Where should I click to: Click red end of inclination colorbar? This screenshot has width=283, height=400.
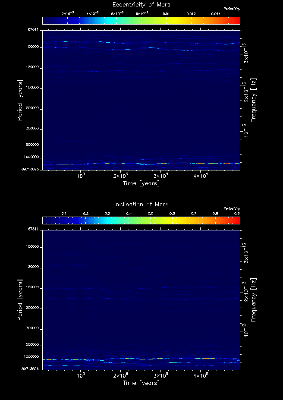(x=236, y=220)
